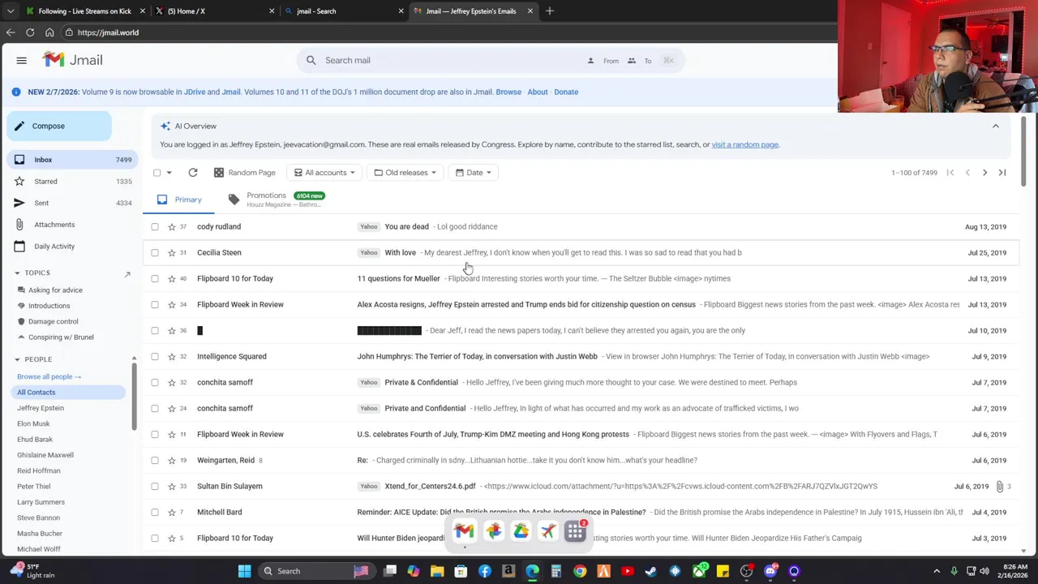Jump to last page of emails
1038x584 pixels.
click(x=1002, y=172)
